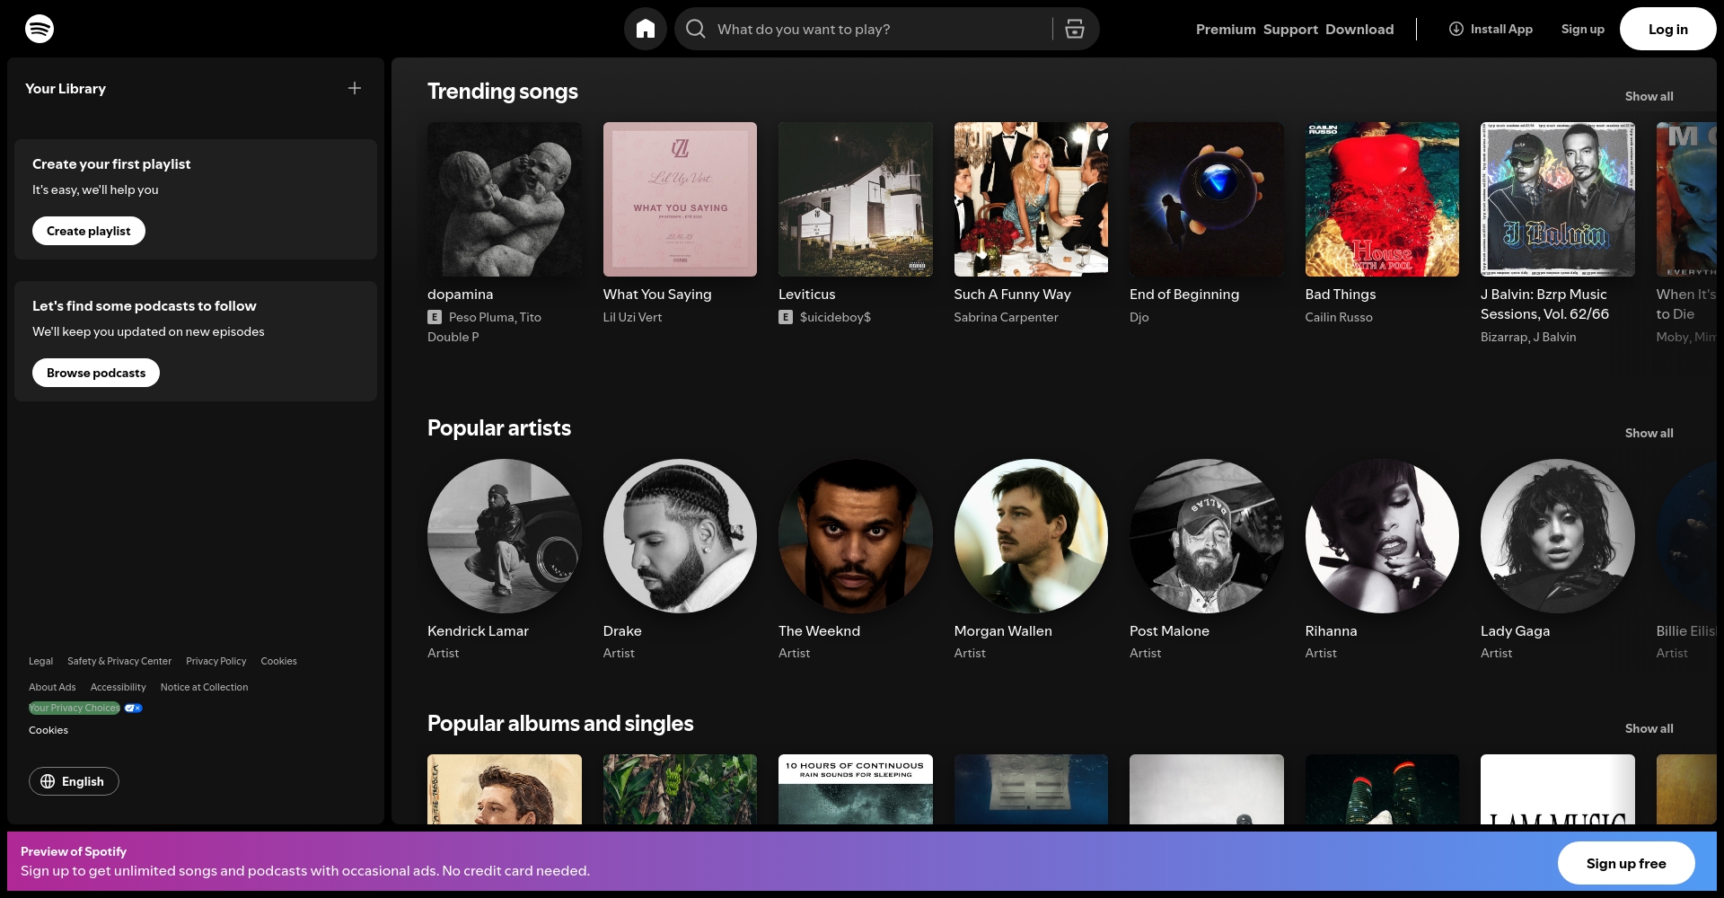Image resolution: width=1724 pixels, height=898 pixels.
Task: Click the Install App download icon
Action: click(x=1456, y=28)
